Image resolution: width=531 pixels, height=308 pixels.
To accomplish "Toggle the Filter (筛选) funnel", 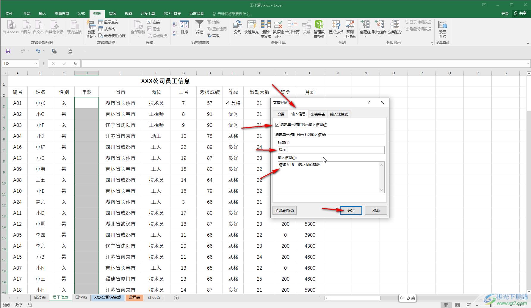I will click(200, 27).
